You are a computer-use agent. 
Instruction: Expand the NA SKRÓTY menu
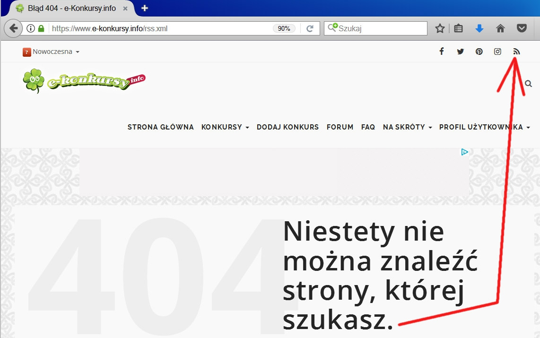[407, 127]
